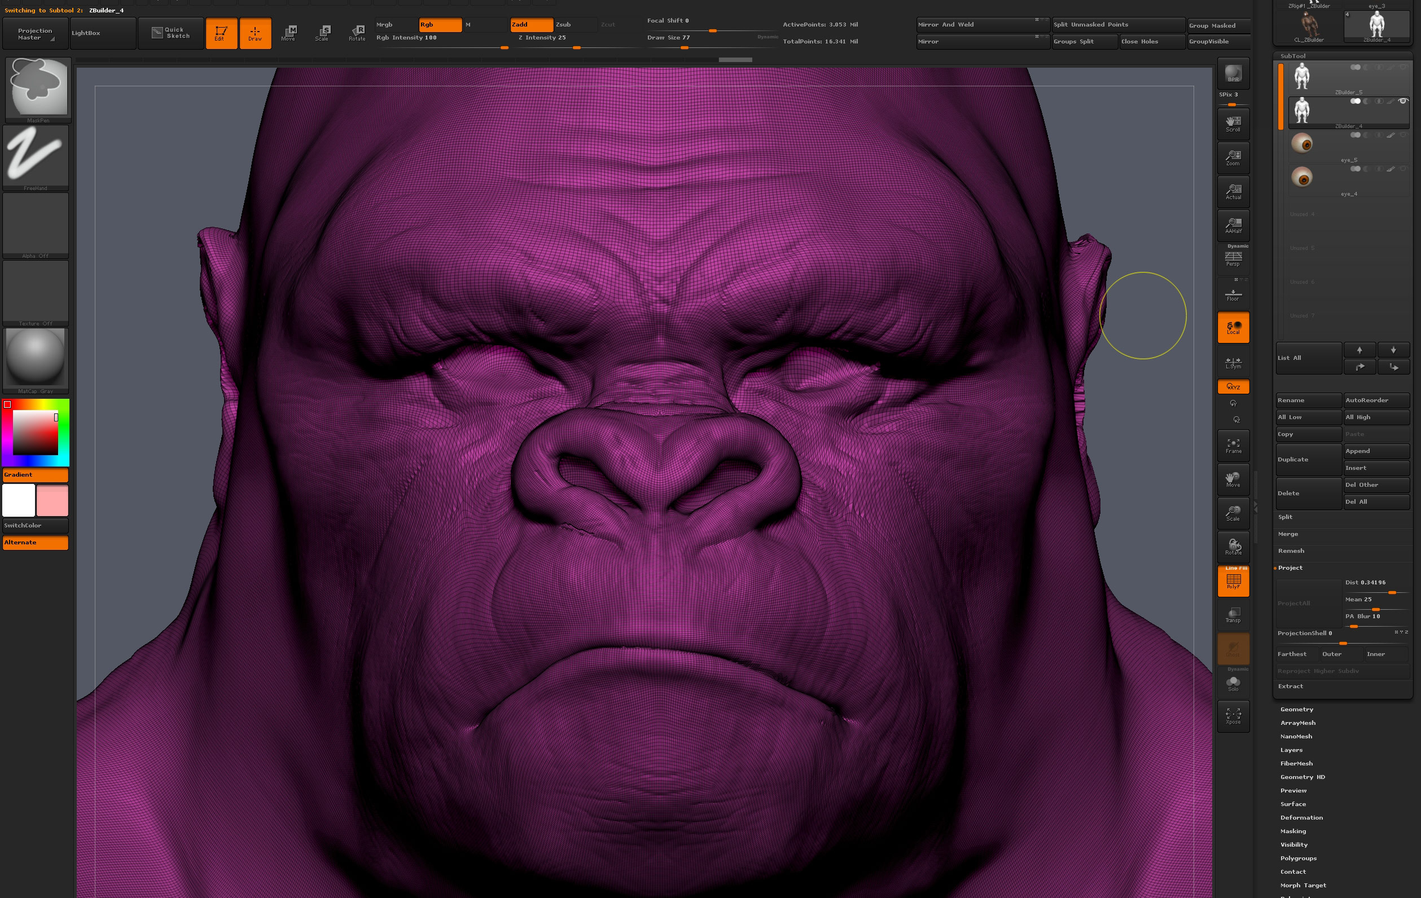Select the Edit mode button
This screenshot has height=898, width=1421.
tap(221, 33)
